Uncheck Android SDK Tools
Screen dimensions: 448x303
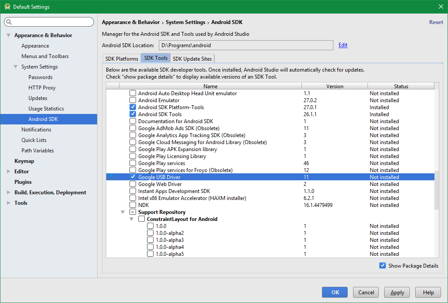133,114
